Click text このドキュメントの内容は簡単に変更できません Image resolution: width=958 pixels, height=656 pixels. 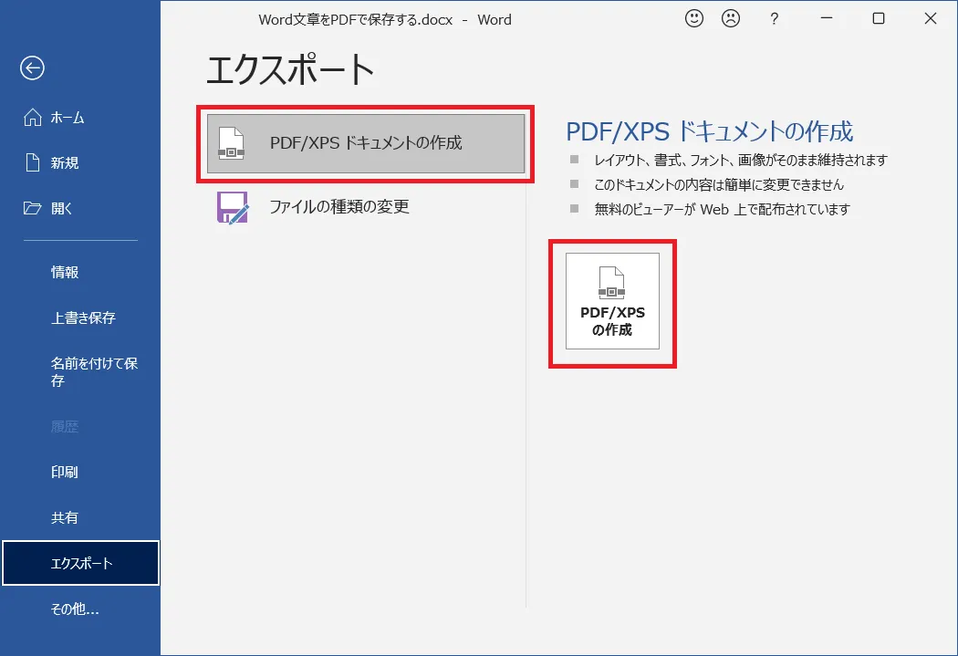pyautogui.click(x=719, y=184)
